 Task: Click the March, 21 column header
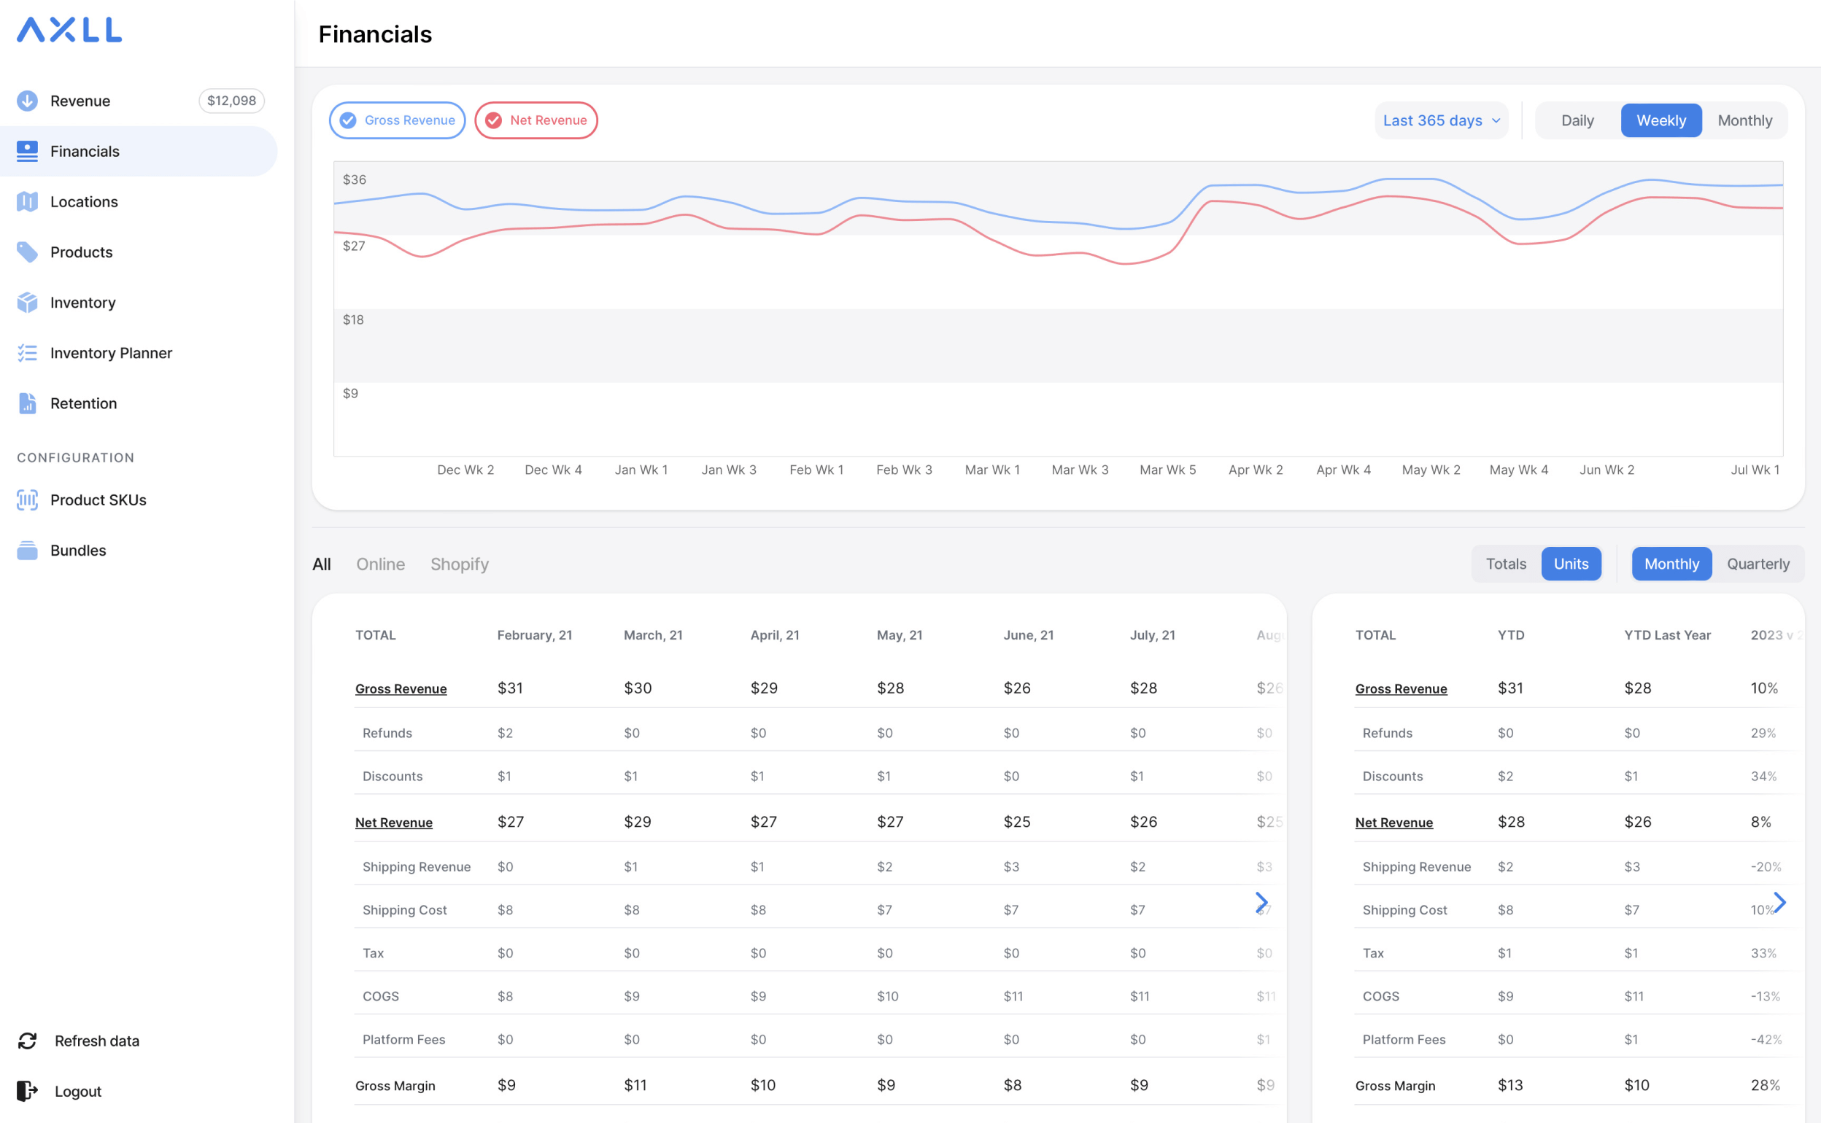653,635
